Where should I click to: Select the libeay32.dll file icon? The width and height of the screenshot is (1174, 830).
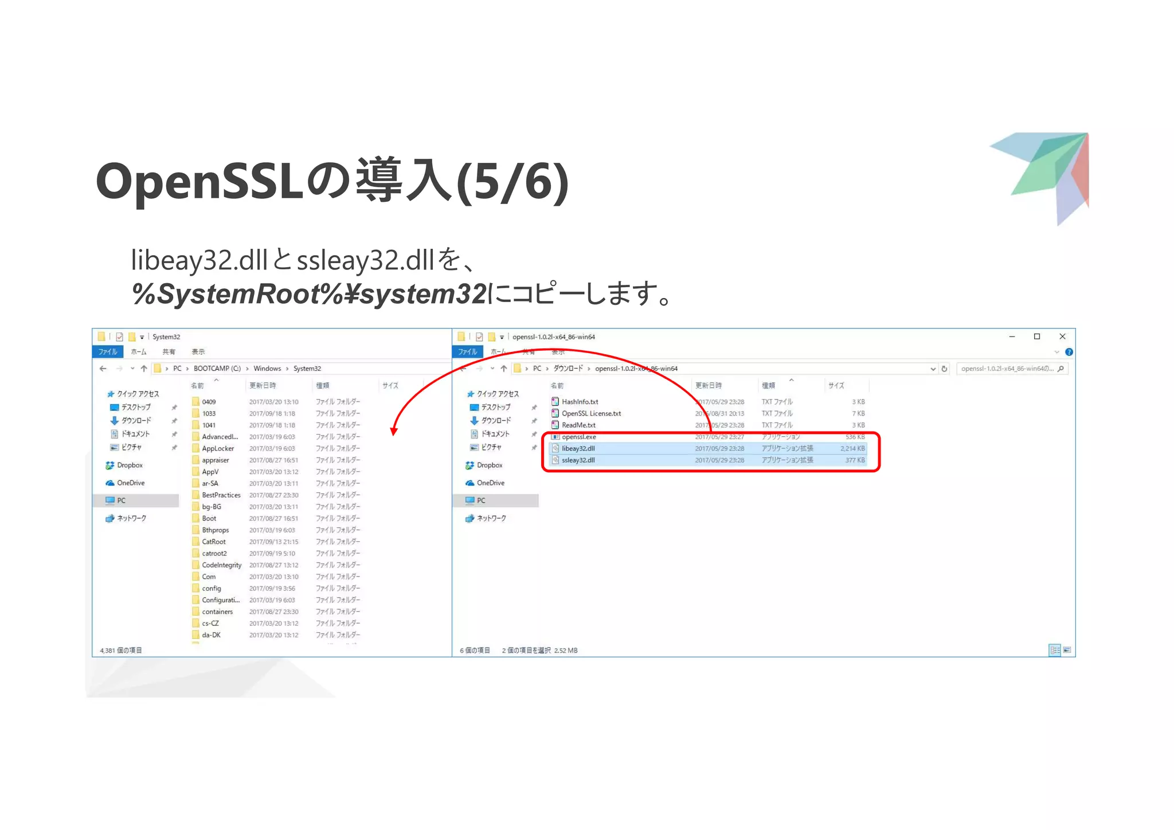tap(555, 448)
